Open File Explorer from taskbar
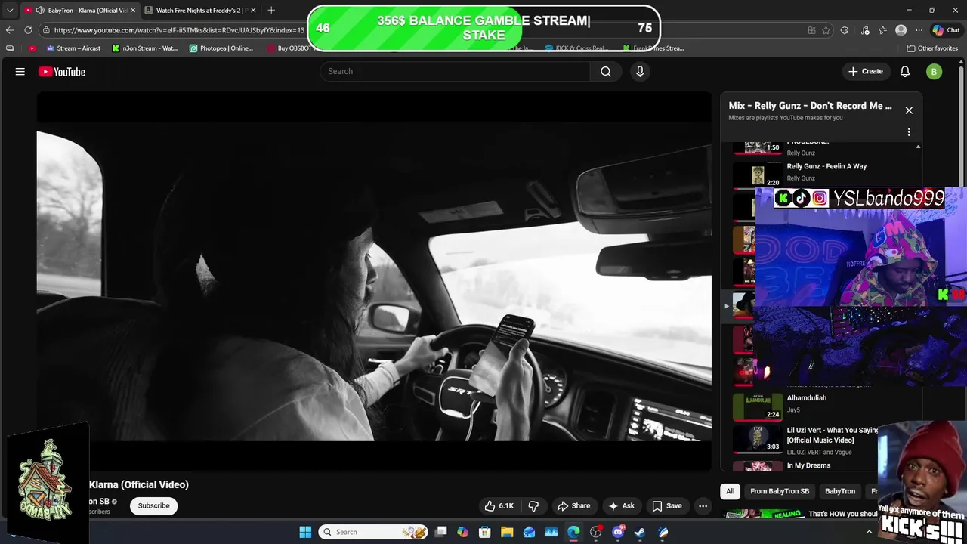This screenshot has height=544, width=967. coord(507,532)
